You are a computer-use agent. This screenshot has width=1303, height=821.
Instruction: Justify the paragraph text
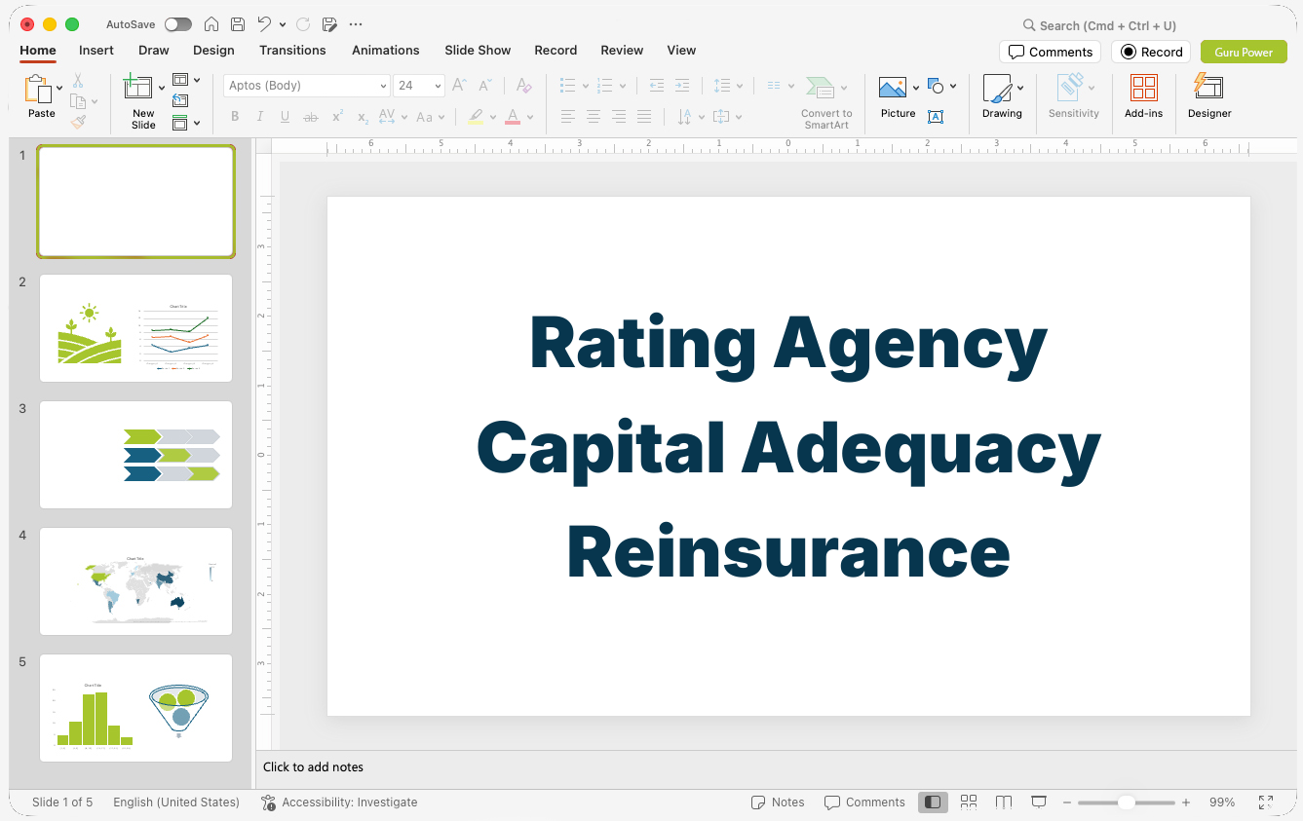pyautogui.click(x=644, y=117)
